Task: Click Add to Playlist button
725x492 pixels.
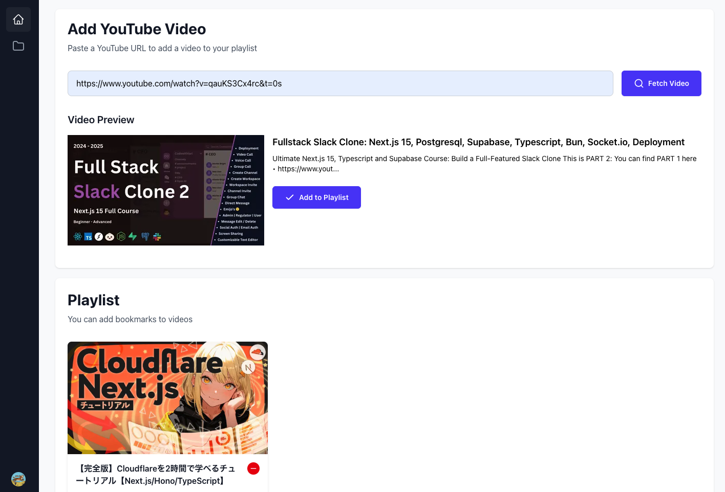Action: point(316,197)
